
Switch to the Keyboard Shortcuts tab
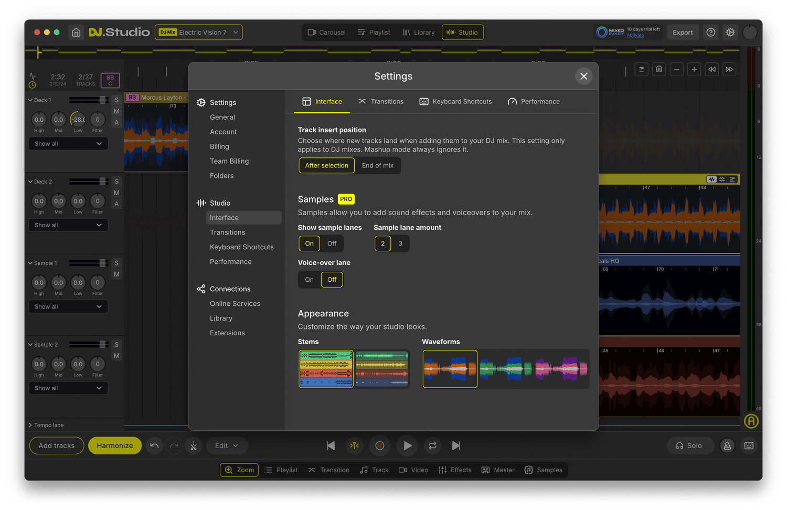(x=455, y=102)
